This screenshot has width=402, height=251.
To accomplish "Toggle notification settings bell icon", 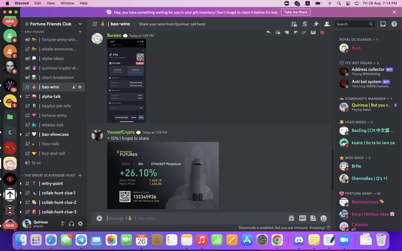I will tap(305, 24).
